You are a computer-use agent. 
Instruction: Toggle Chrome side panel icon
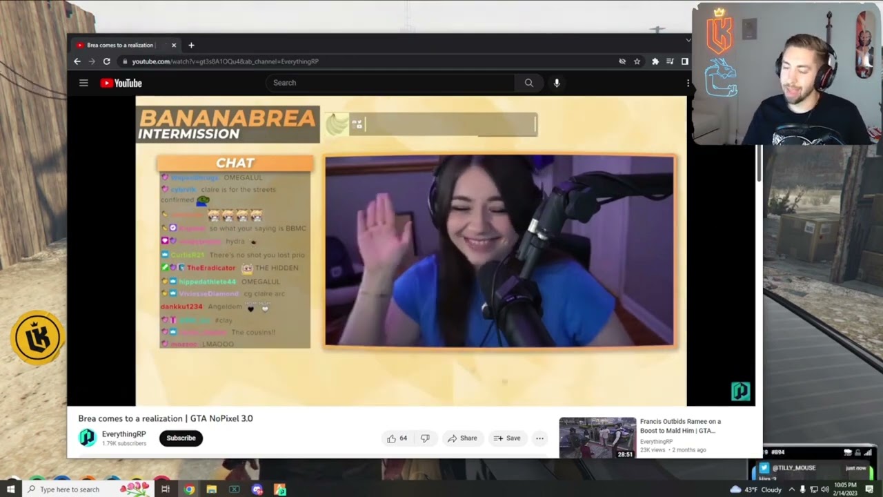coord(684,61)
